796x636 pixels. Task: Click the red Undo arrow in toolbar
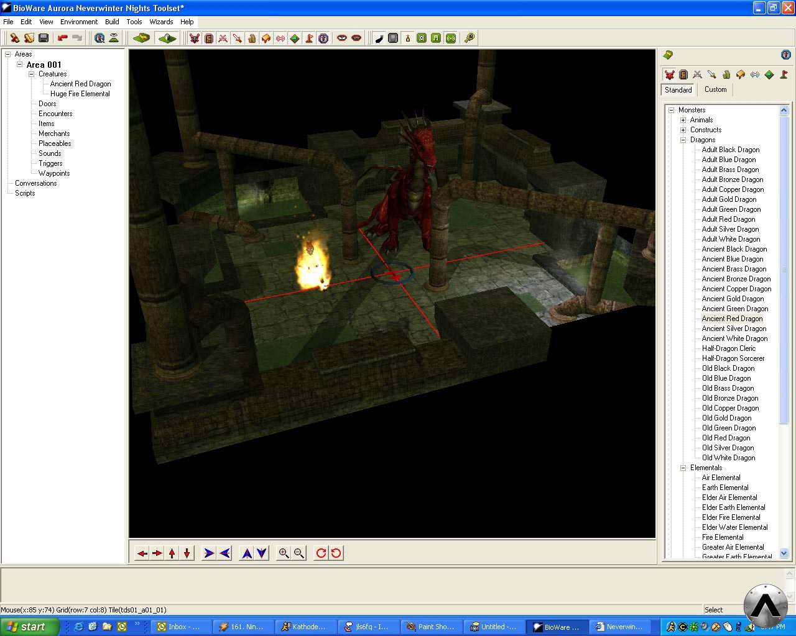(x=62, y=38)
